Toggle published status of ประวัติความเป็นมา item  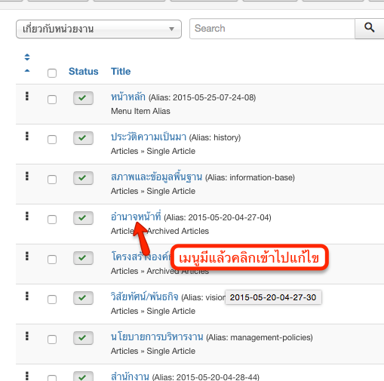[83, 138]
